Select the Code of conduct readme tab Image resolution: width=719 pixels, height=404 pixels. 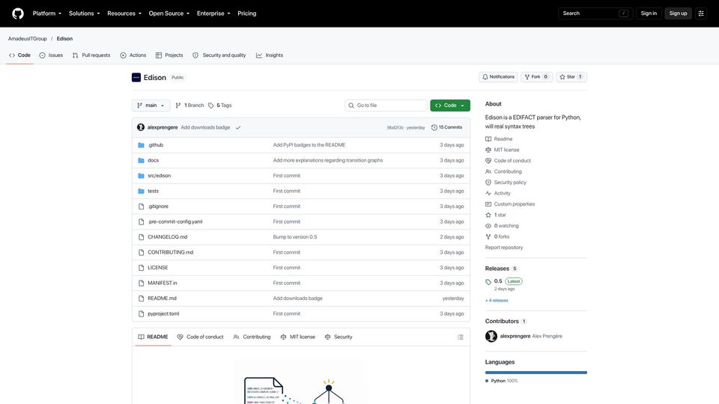point(201,337)
